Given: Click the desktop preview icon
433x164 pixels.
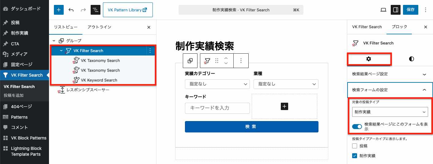Looking at the screenshot, I should click(x=383, y=10).
